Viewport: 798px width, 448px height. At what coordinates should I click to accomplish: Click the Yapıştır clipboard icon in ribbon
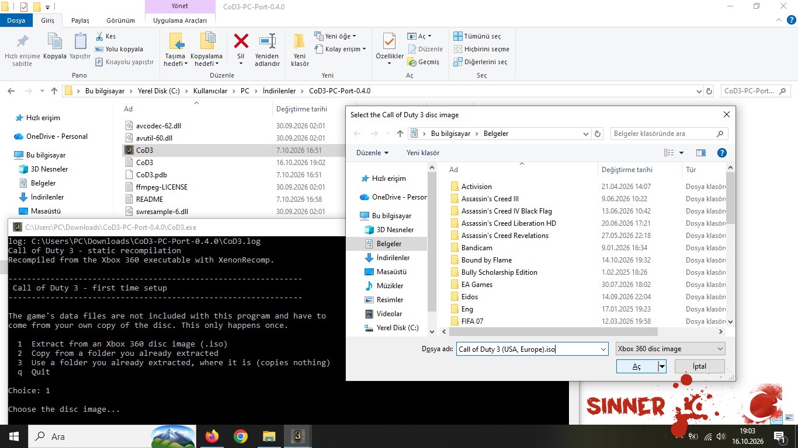pyautogui.click(x=80, y=41)
